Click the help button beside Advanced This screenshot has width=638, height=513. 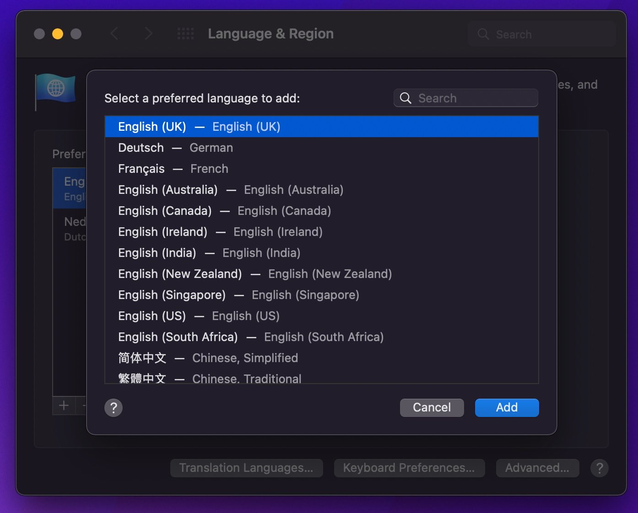[599, 468]
